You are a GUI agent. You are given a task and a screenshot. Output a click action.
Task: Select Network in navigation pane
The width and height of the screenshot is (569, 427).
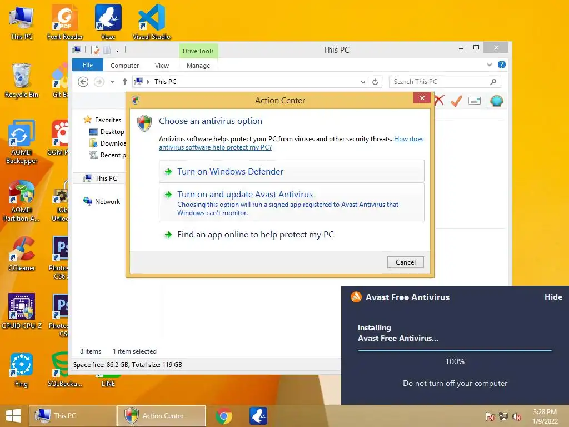pos(102,201)
